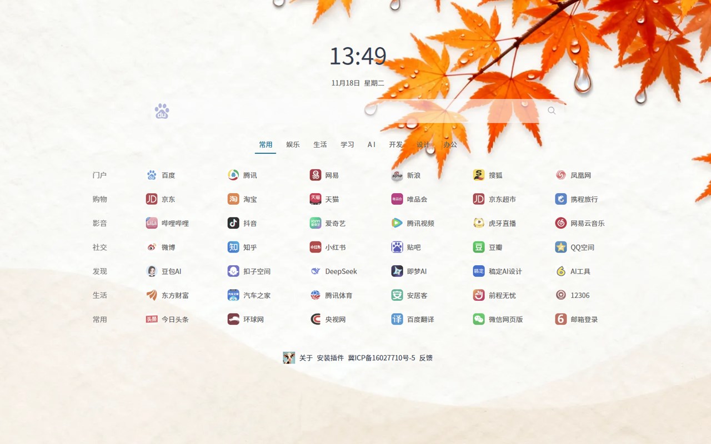The image size is (711, 444).
Task: Switch to the 办公 tab
Action: (x=450, y=144)
